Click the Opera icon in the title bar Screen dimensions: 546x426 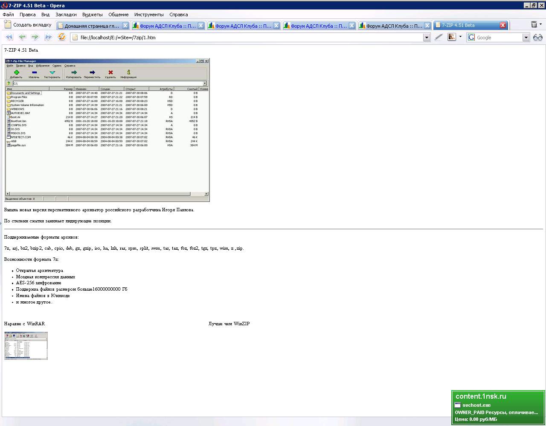coord(4,5)
